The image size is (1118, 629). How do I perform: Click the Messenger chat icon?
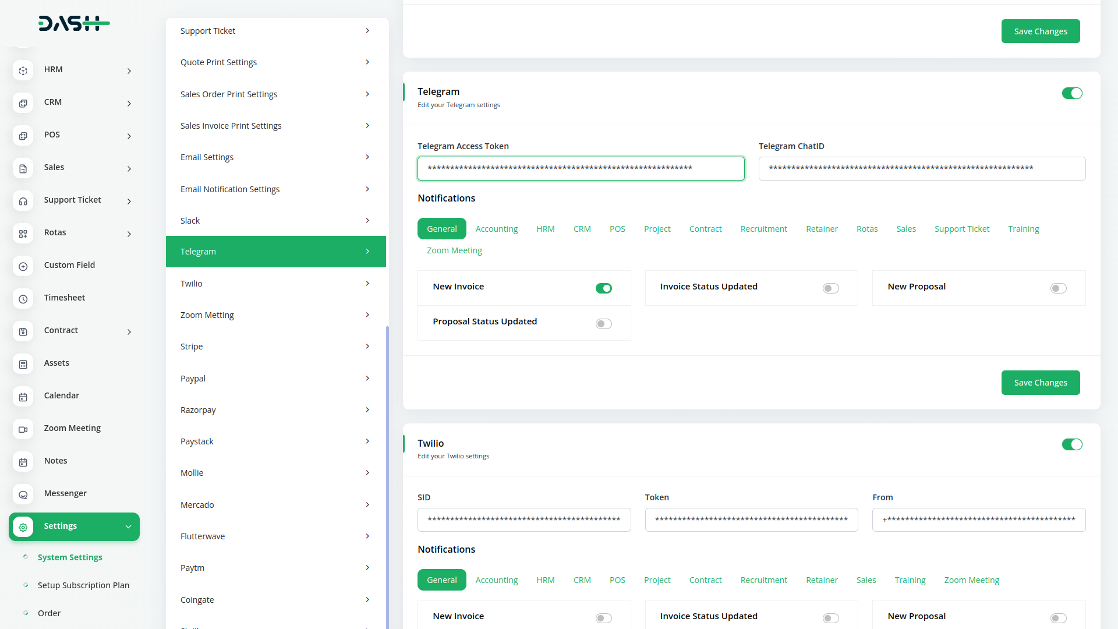pos(23,494)
